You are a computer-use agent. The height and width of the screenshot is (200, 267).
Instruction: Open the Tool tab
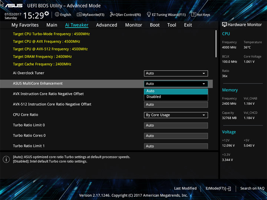pyautogui.click(x=172, y=25)
